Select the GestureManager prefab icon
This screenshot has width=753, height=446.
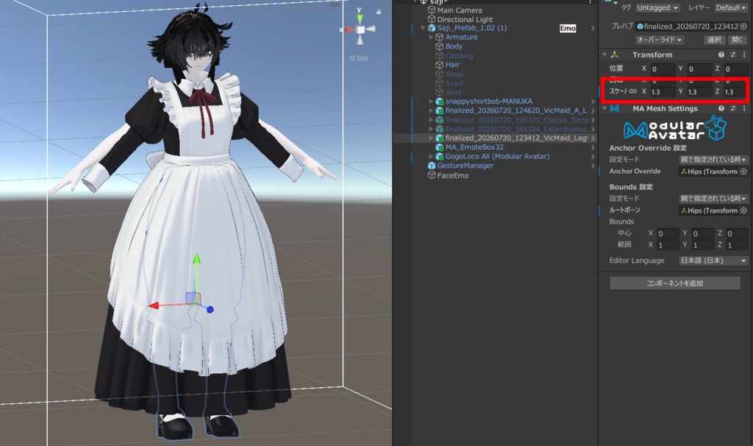click(432, 166)
